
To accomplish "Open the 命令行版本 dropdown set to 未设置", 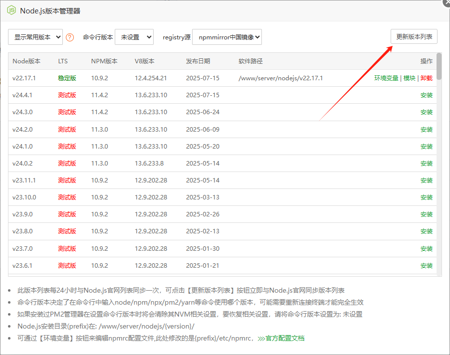I will coord(134,37).
